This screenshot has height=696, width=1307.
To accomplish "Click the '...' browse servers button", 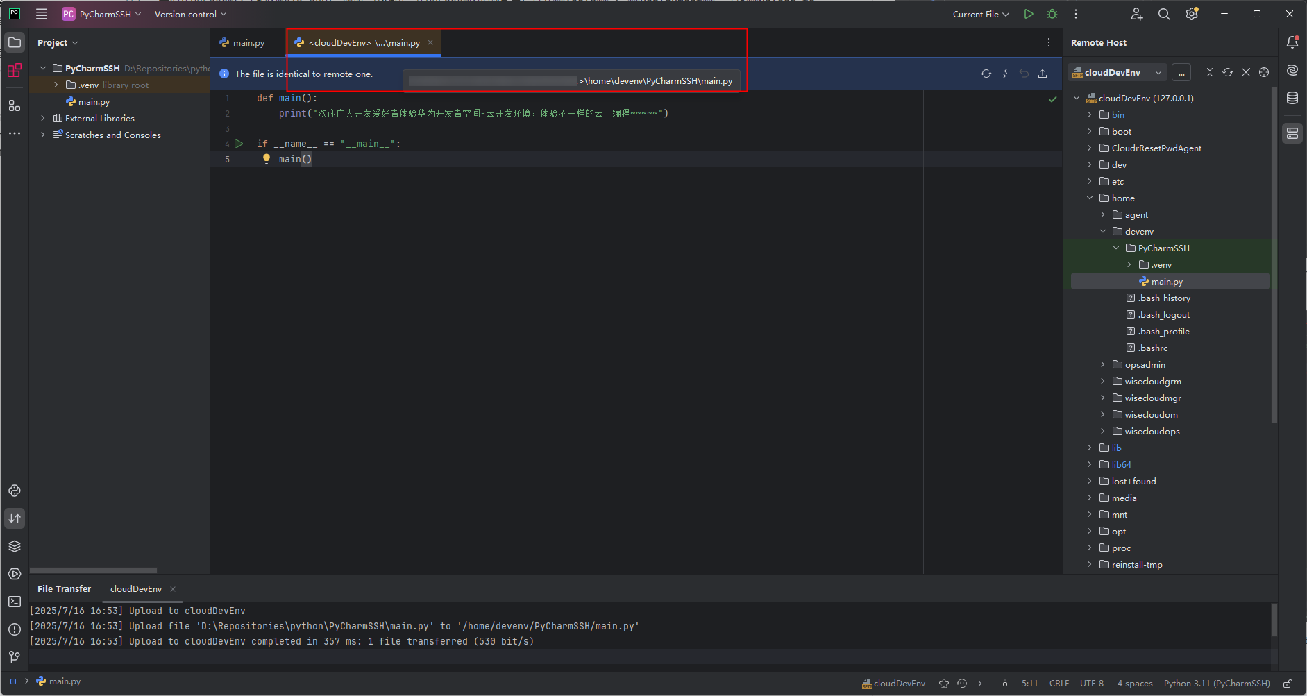I will (1181, 72).
